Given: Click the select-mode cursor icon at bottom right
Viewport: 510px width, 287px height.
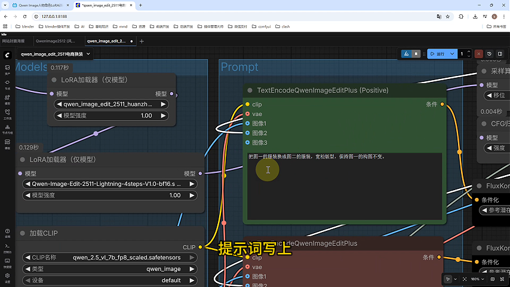Looking at the screenshot, I should (448, 279).
